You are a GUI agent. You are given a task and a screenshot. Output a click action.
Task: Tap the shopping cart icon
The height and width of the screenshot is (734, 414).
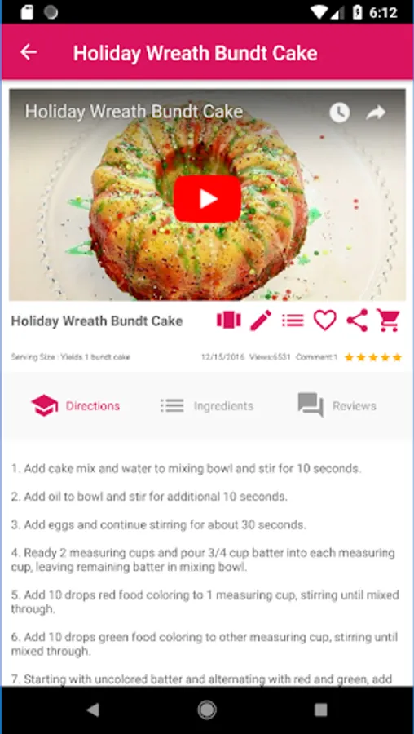click(x=389, y=321)
